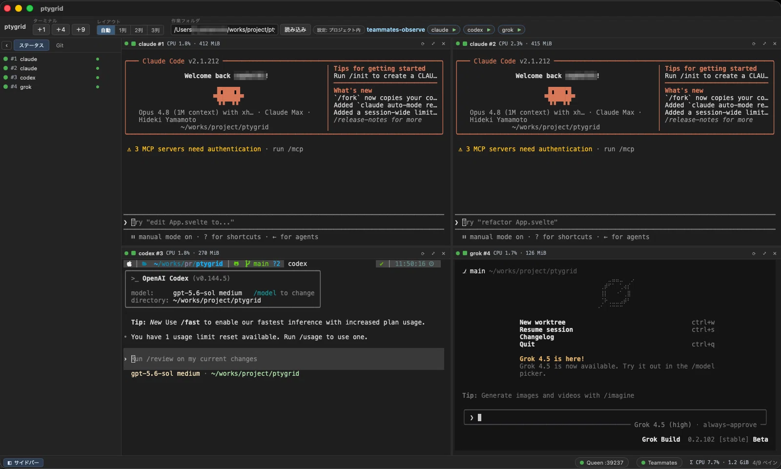Maximize the grok #4 pane

[764, 253]
